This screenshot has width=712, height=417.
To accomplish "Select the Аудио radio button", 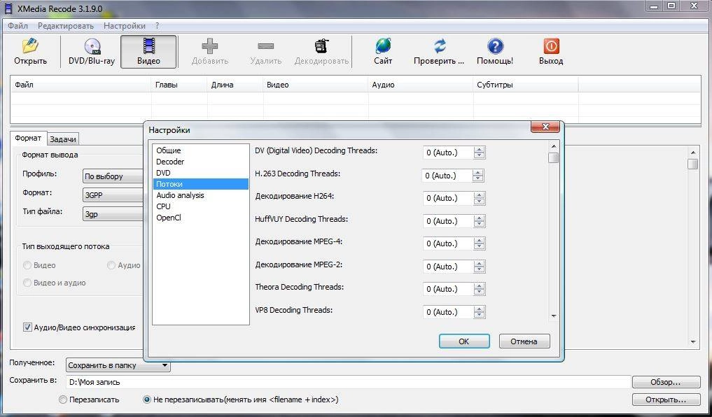I will 111,265.
